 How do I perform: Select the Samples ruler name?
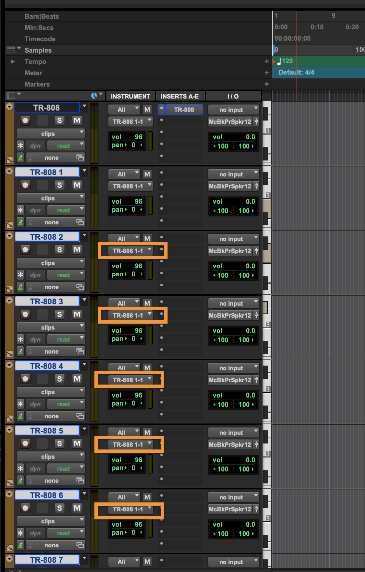coord(38,50)
